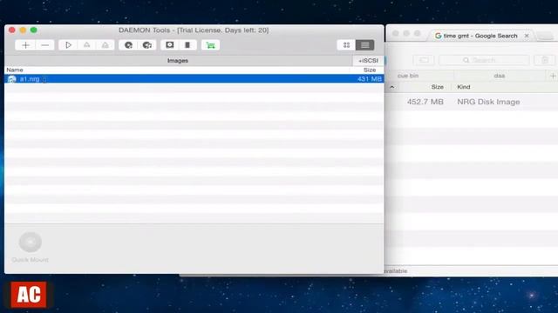
Task: Click the Finder toolbar button left of Search
Action: coord(424,60)
